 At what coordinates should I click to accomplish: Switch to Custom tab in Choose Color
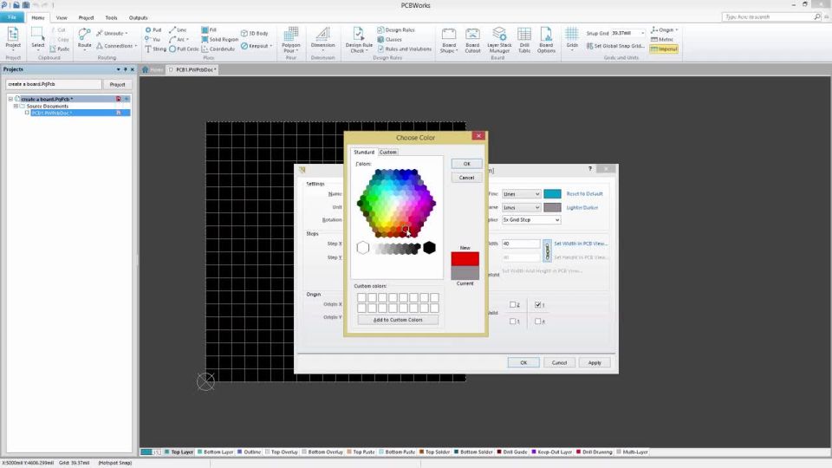click(x=388, y=153)
